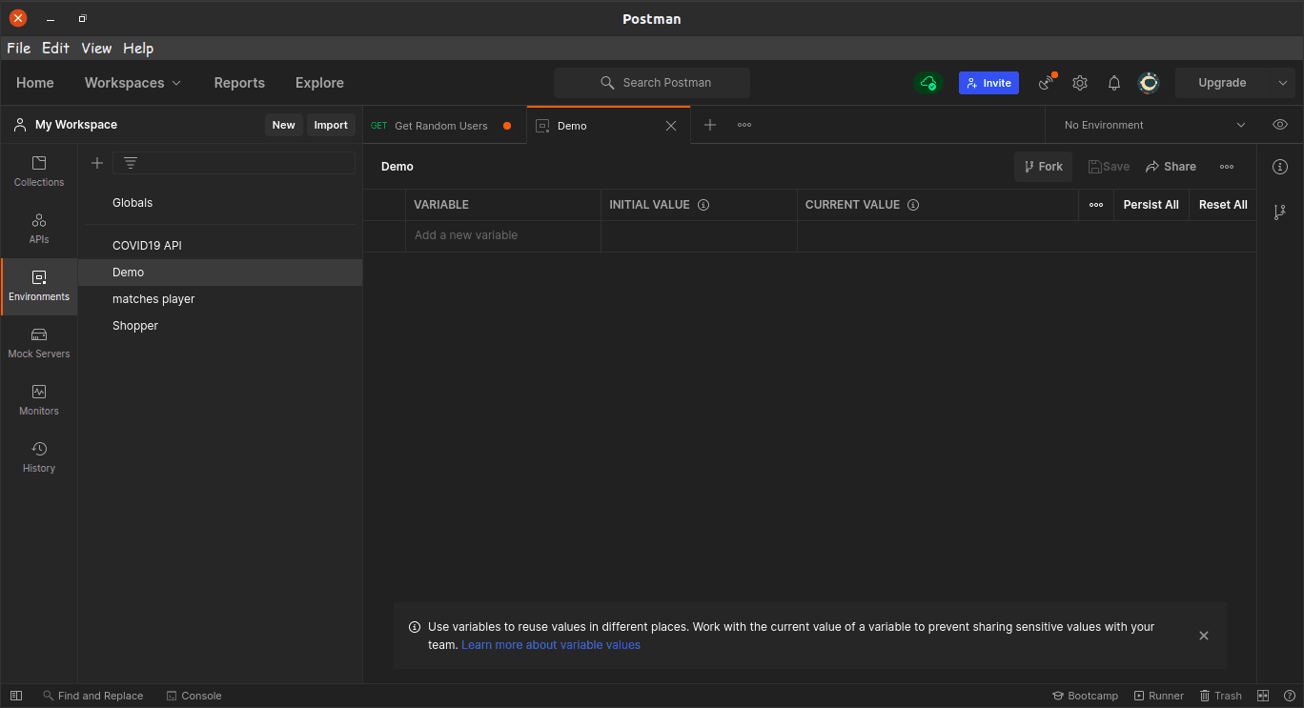Select the COVID19 API environment
1304x708 pixels.
220,246
